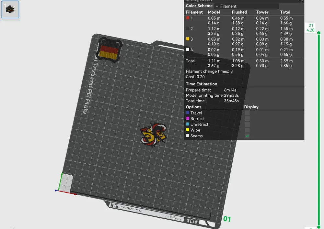Screen dimensions: 324x229
Task: Enable the Travel display checkbox
Action: coord(247,113)
